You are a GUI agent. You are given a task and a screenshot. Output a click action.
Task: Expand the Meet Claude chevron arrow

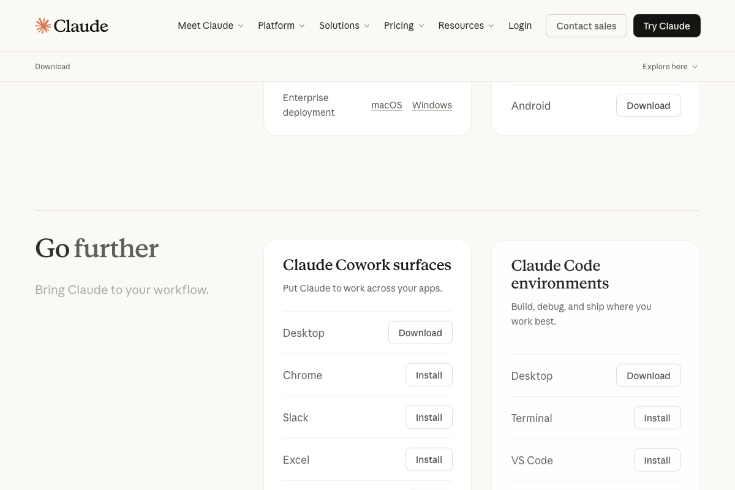point(241,26)
